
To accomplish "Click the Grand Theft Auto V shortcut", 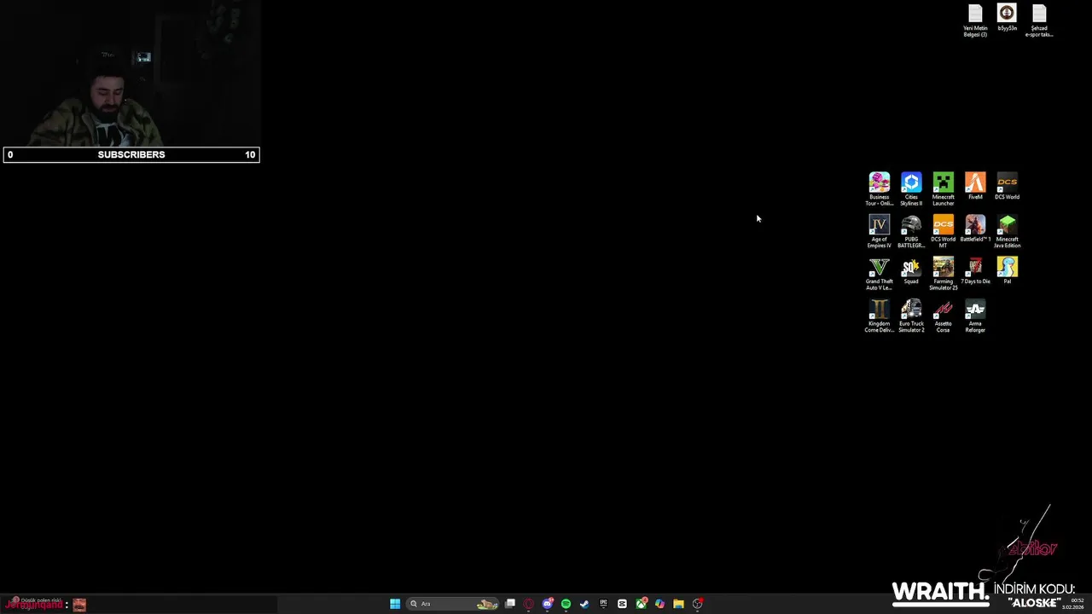I will point(879,274).
